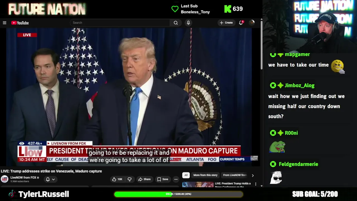This screenshot has width=357, height=201.
Task: Select the All filter chip
Action: 186,175
